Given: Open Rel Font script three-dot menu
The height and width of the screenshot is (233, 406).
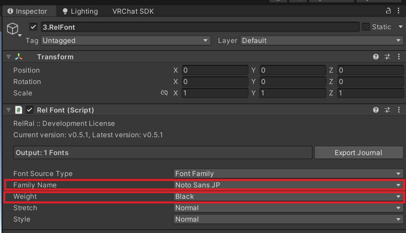Looking at the screenshot, I should 399,110.
